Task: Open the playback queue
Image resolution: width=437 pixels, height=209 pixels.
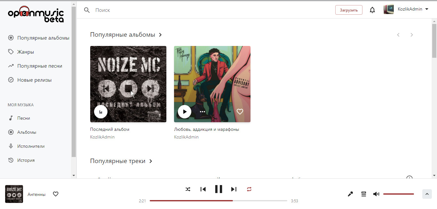Action: (364, 194)
